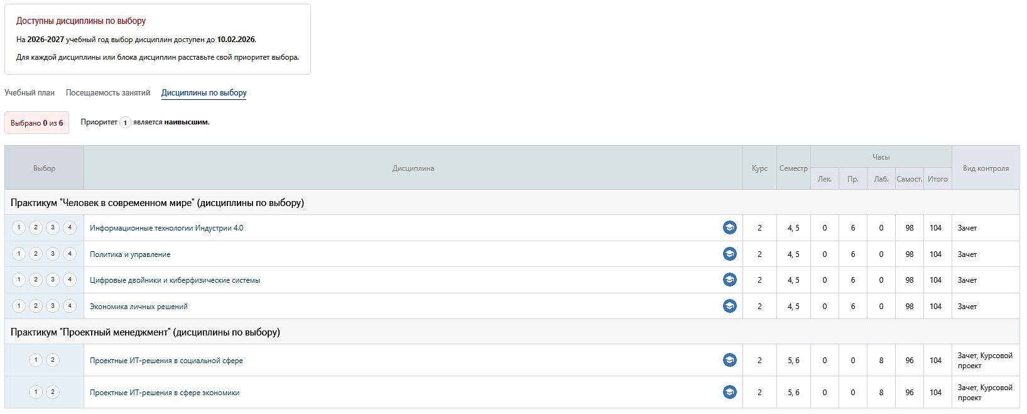The image size is (1027, 414).
Task: Click graduation cap icon for ИТ-решения в сфере экономики
Action: [x=729, y=392]
